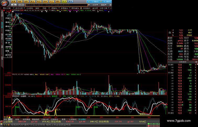198x127 pixels.
Task: Open the 备忘录 (Memo) item
Action: click(95, 8)
